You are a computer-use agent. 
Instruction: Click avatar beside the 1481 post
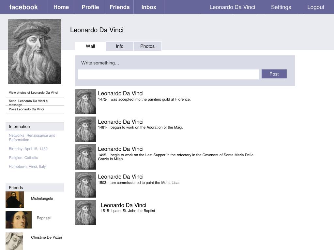point(85,129)
